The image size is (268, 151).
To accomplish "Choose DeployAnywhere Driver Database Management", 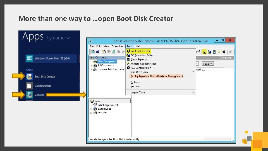I will pyautogui.click(x=161, y=76).
